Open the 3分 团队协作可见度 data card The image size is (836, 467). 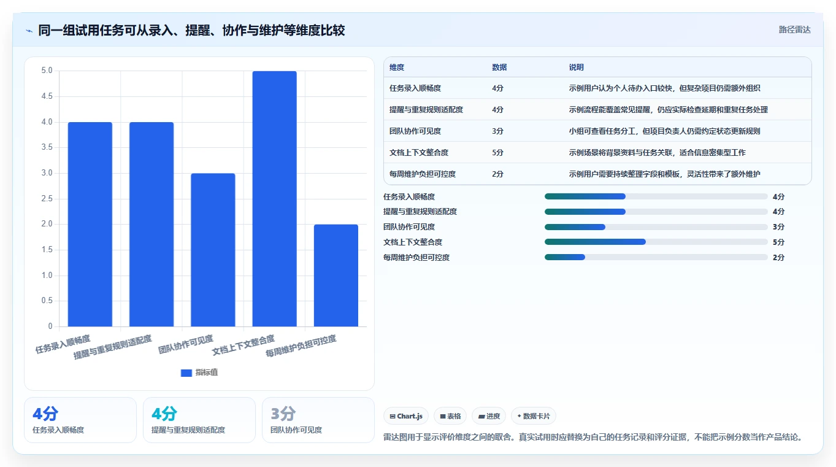click(x=318, y=420)
